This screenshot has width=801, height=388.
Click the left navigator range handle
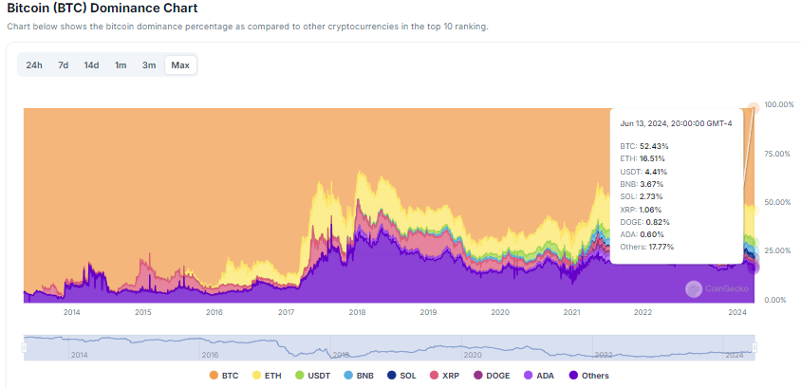pos(24,348)
